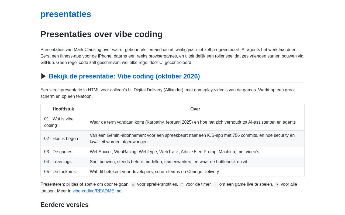
Task: Click the intro paragraph about Mark Clausing
Action: [x=172, y=56]
